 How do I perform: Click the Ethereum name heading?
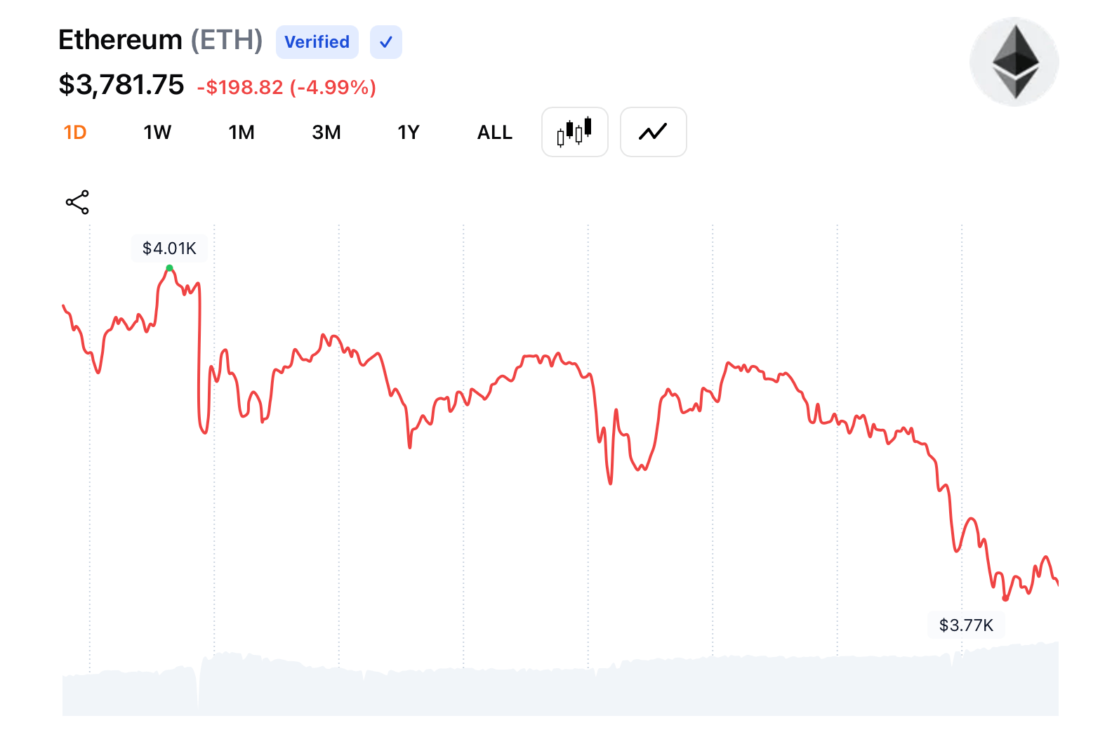[x=120, y=40]
